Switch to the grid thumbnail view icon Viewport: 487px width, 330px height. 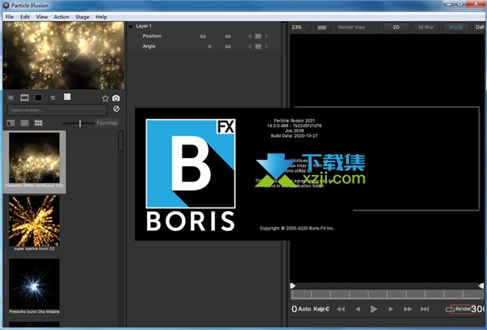(38, 123)
